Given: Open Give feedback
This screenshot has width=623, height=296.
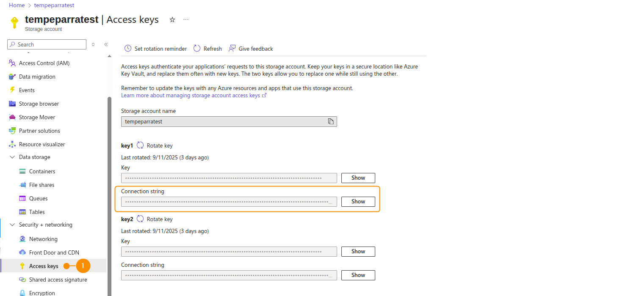Looking at the screenshot, I should (251, 49).
